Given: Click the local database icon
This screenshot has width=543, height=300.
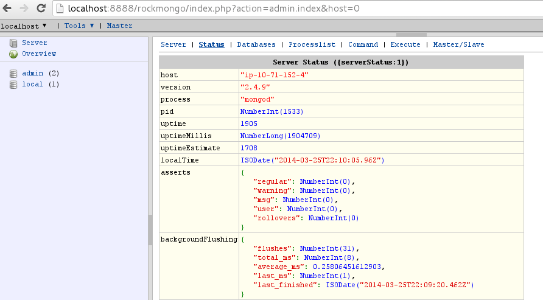Looking at the screenshot, I should [x=13, y=85].
